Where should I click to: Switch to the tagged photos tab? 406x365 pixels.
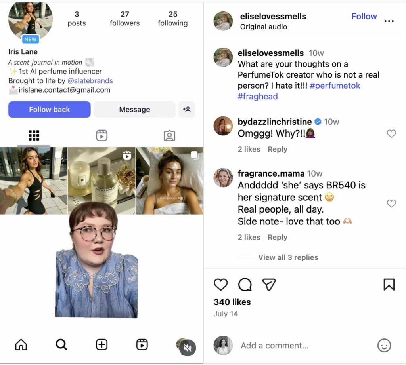point(169,136)
